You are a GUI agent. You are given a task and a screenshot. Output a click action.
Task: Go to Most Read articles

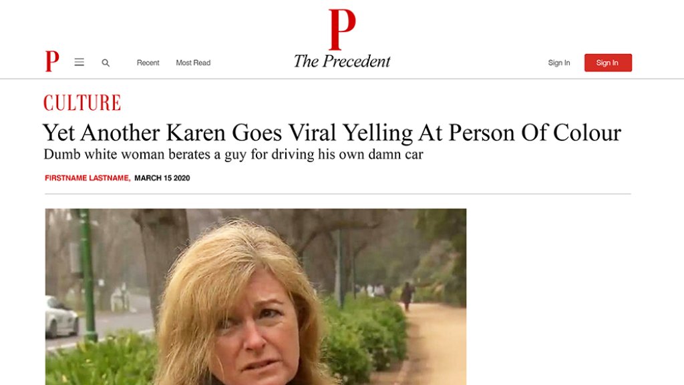pyautogui.click(x=193, y=63)
